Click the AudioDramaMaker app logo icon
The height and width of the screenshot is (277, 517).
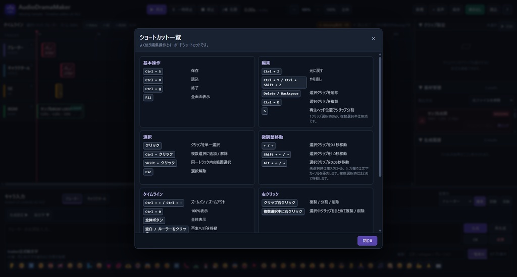coord(10,10)
